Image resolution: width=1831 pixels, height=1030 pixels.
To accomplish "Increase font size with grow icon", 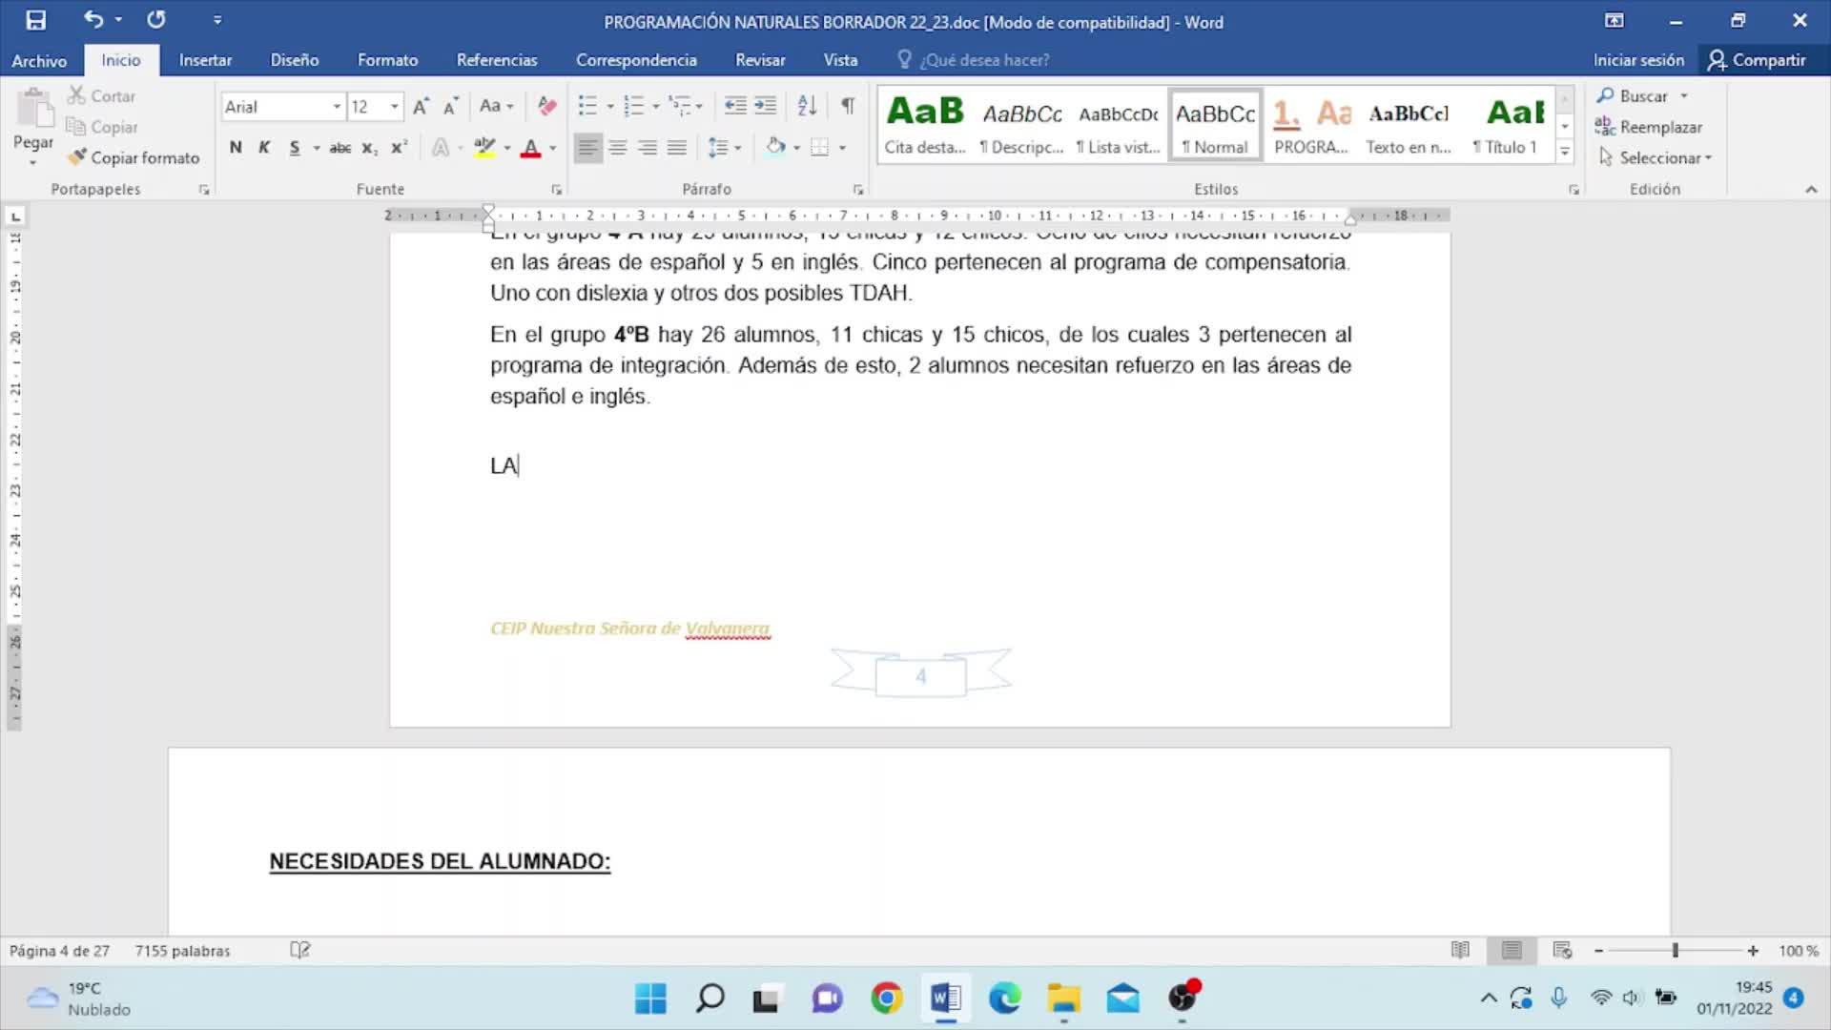I will tap(421, 106).
